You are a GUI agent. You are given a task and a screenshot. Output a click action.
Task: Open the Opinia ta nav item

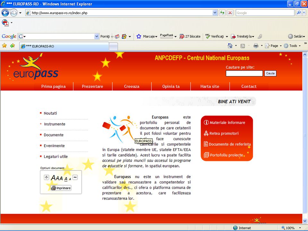[171, 86]
